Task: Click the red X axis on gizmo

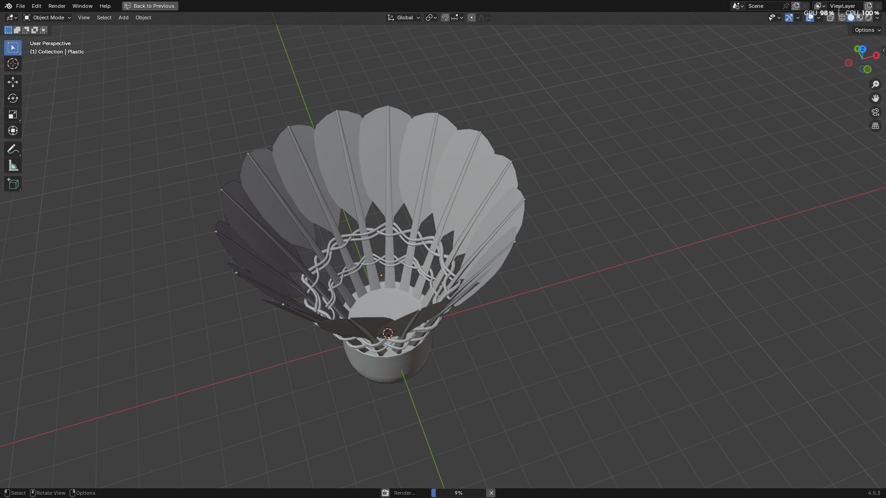Action: pos(876,55)
